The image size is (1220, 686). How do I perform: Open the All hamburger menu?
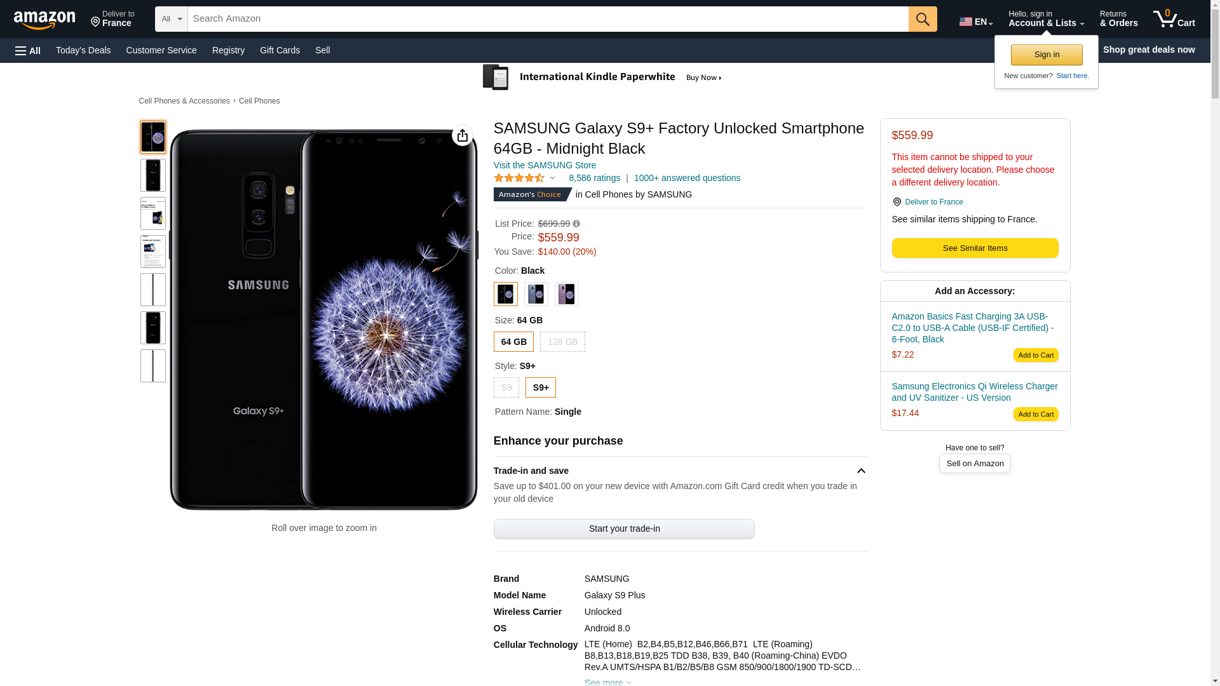(x=28, y=50)
